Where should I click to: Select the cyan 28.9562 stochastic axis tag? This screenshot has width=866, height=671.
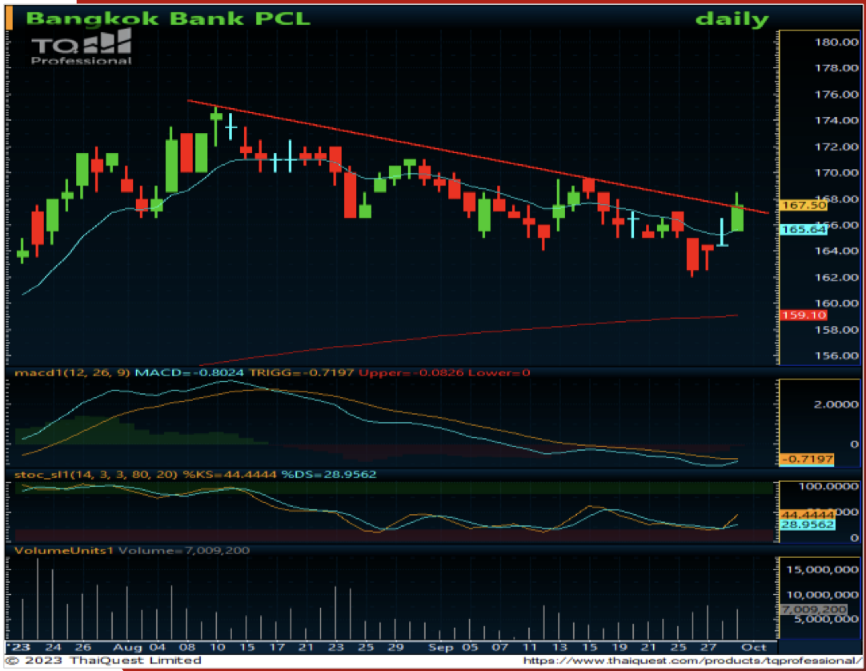click(808, 524)
